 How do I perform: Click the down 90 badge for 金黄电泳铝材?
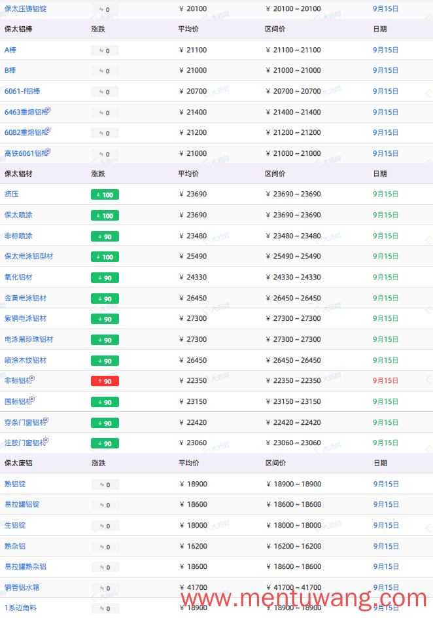[x=105, y=299]
